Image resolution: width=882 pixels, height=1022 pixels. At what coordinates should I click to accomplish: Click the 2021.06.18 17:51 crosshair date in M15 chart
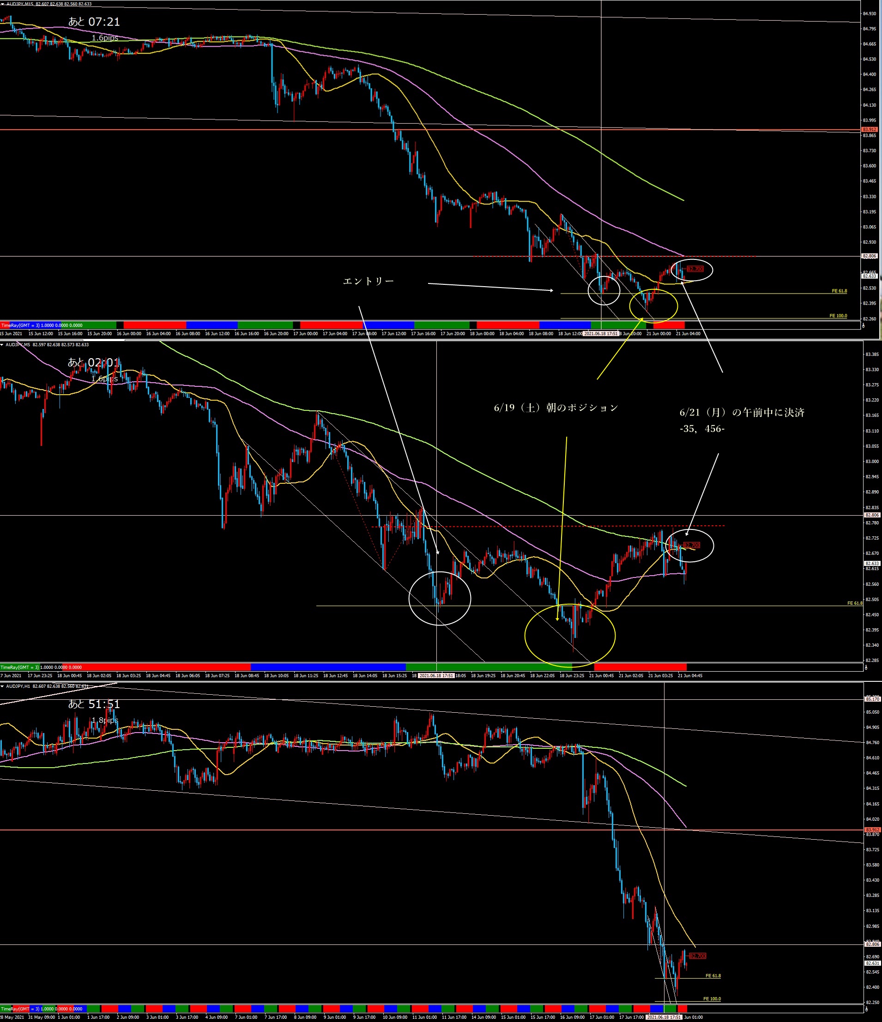click(601, 333)
